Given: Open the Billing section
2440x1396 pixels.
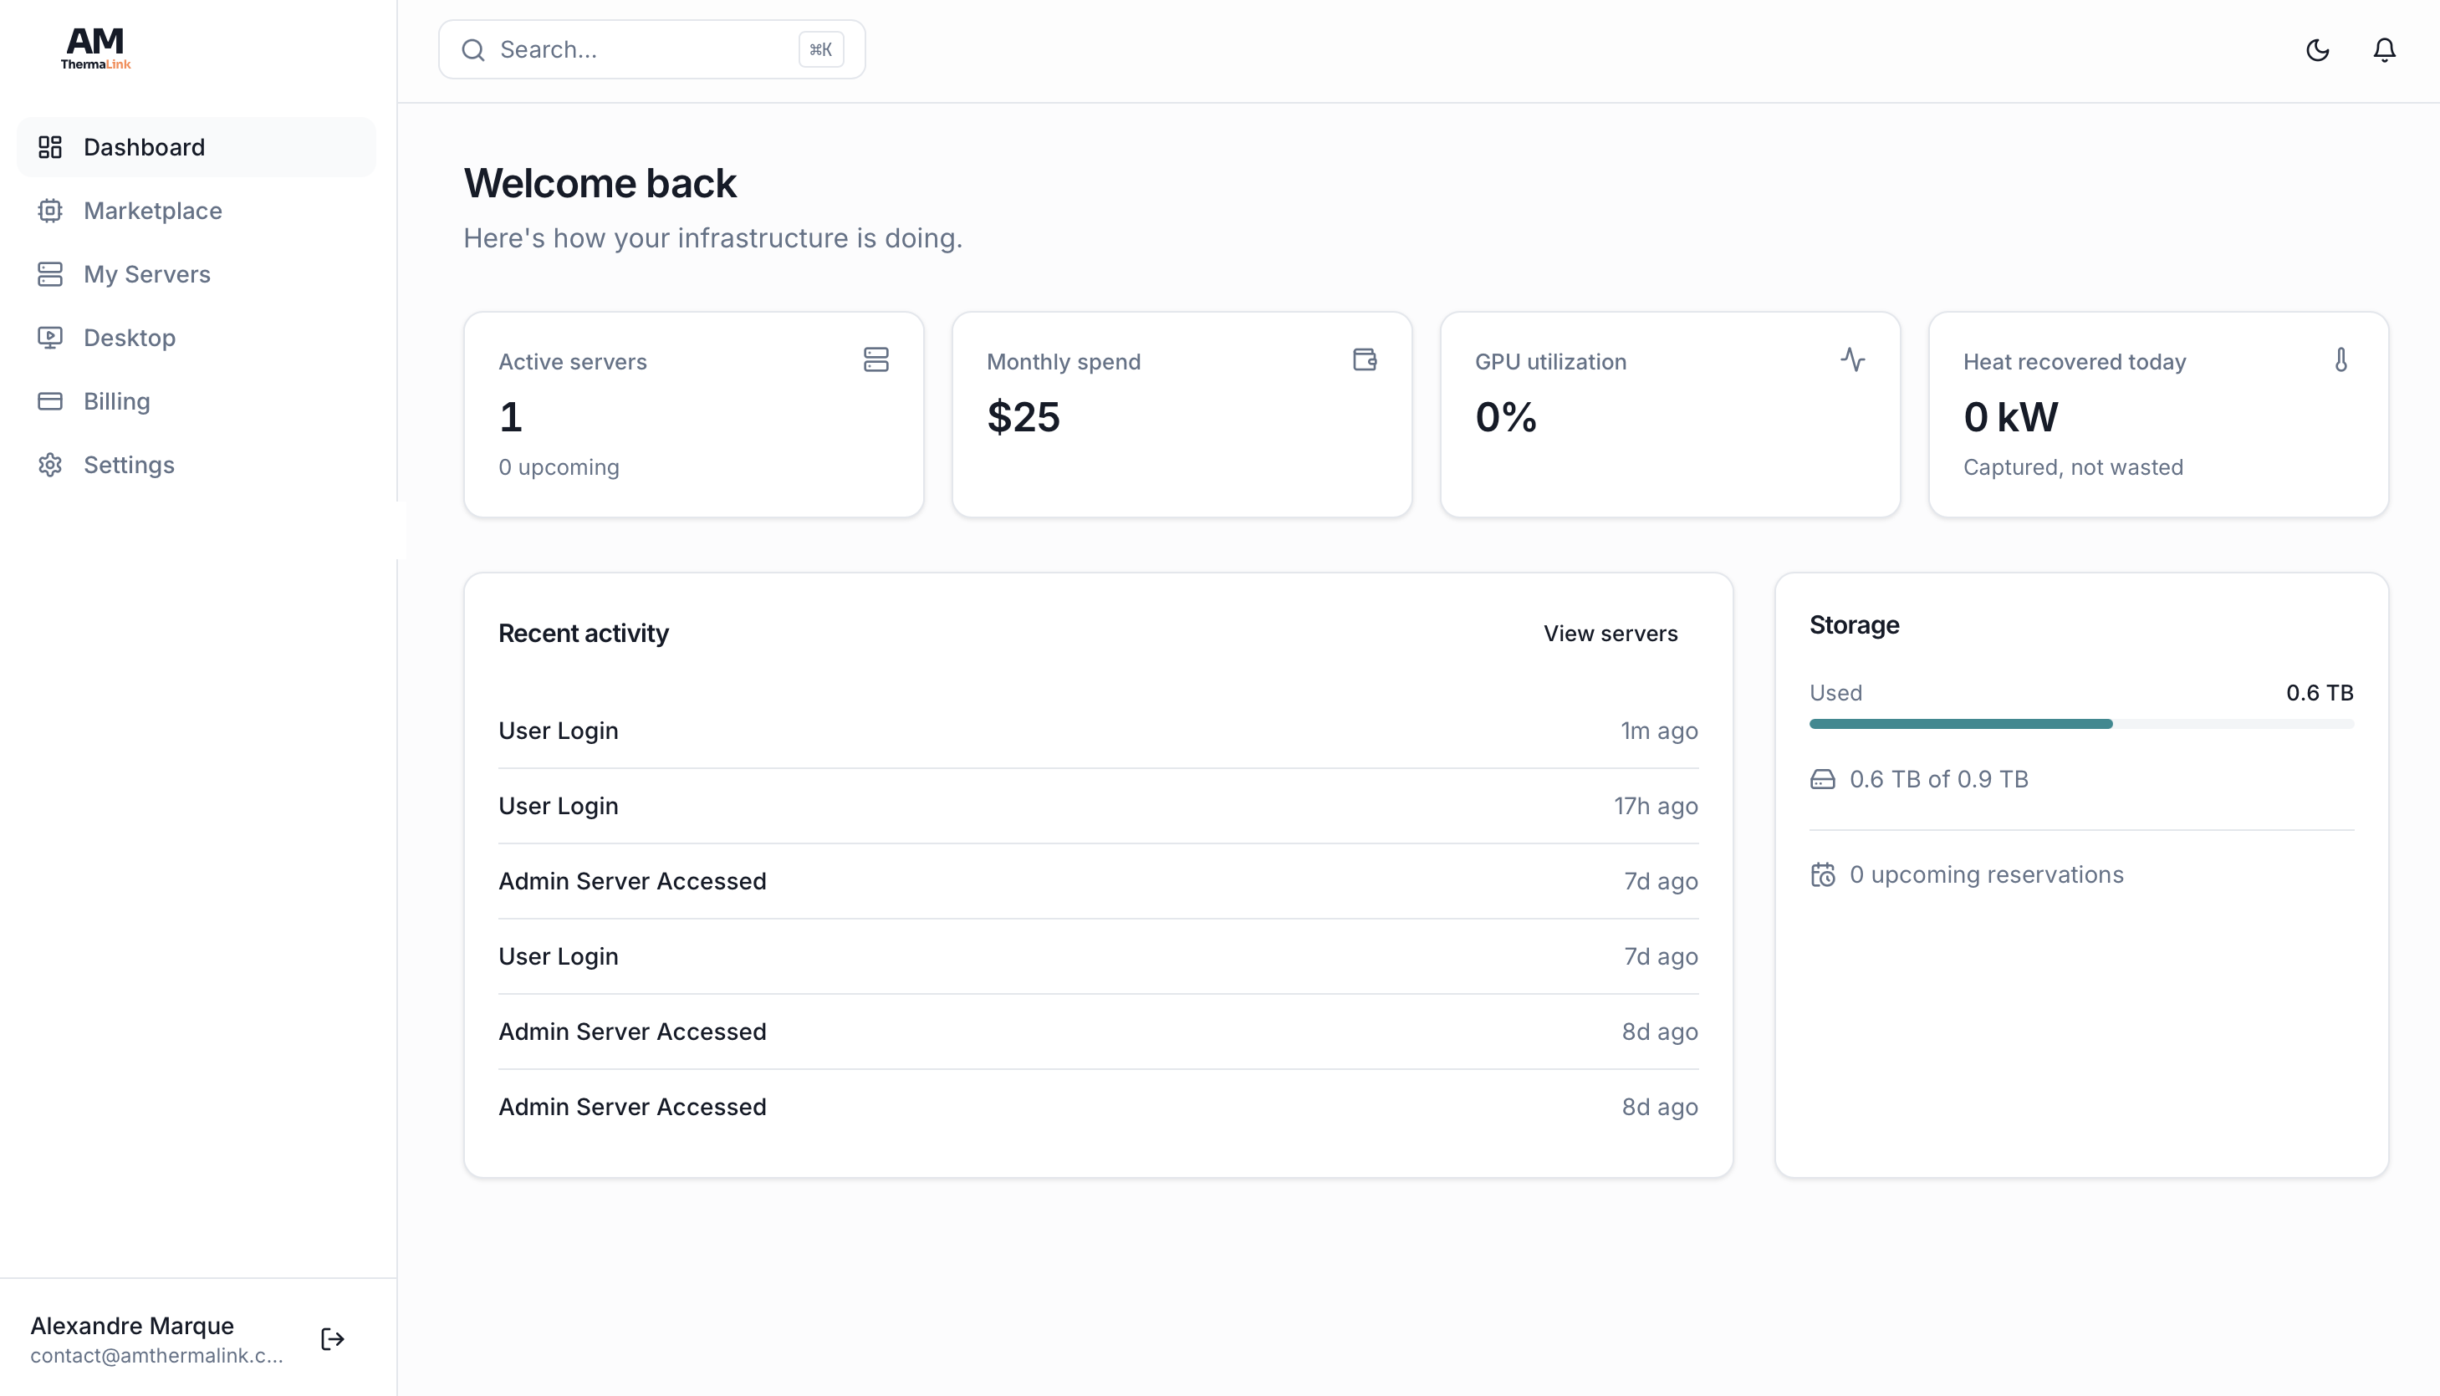Looking at the screenshot, I should coord(197,400).
